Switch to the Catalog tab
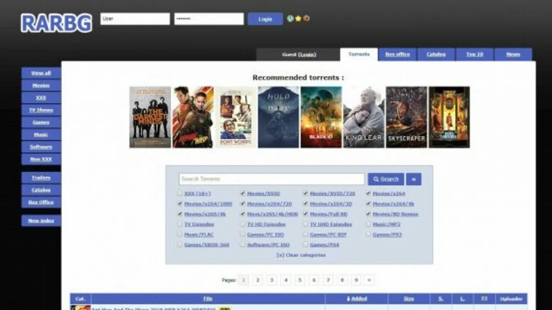This screenshot has width=552, height=310. (436, 54)
